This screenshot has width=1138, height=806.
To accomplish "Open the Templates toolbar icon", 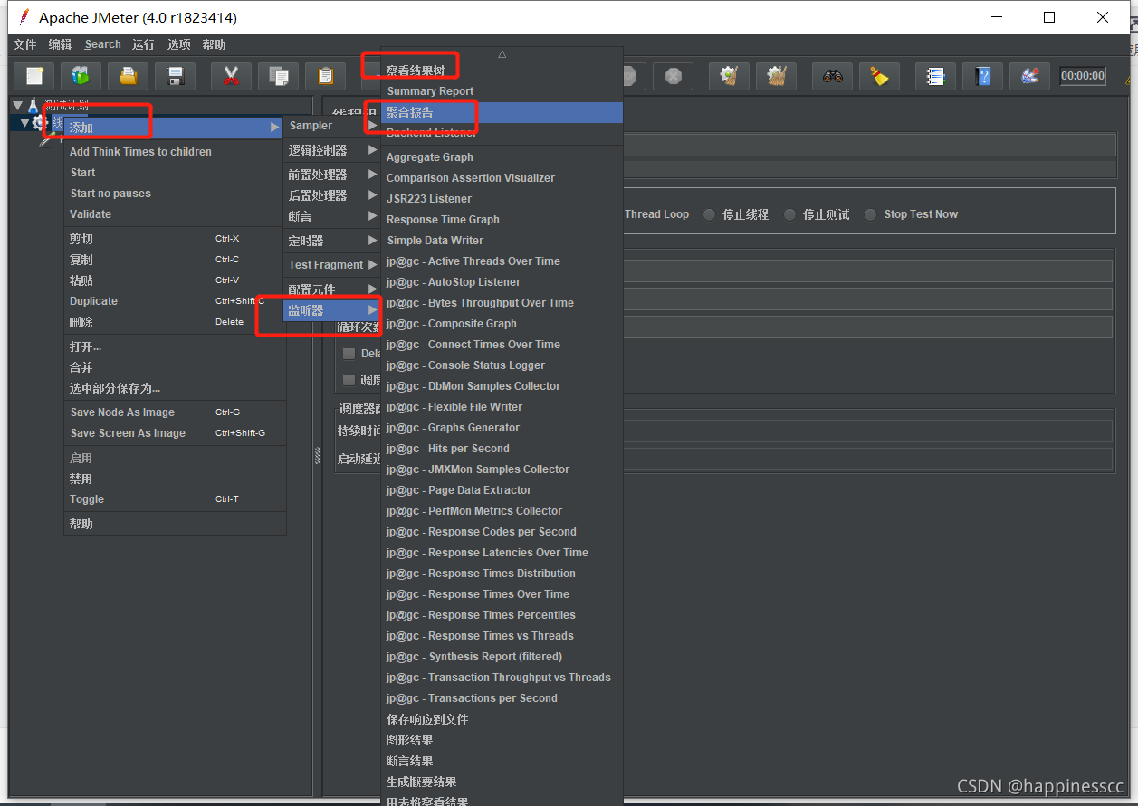I will (x=81, y=76).
